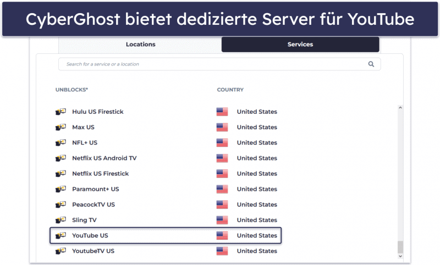Select the YouTube US streaming icon

pos(61,235)
